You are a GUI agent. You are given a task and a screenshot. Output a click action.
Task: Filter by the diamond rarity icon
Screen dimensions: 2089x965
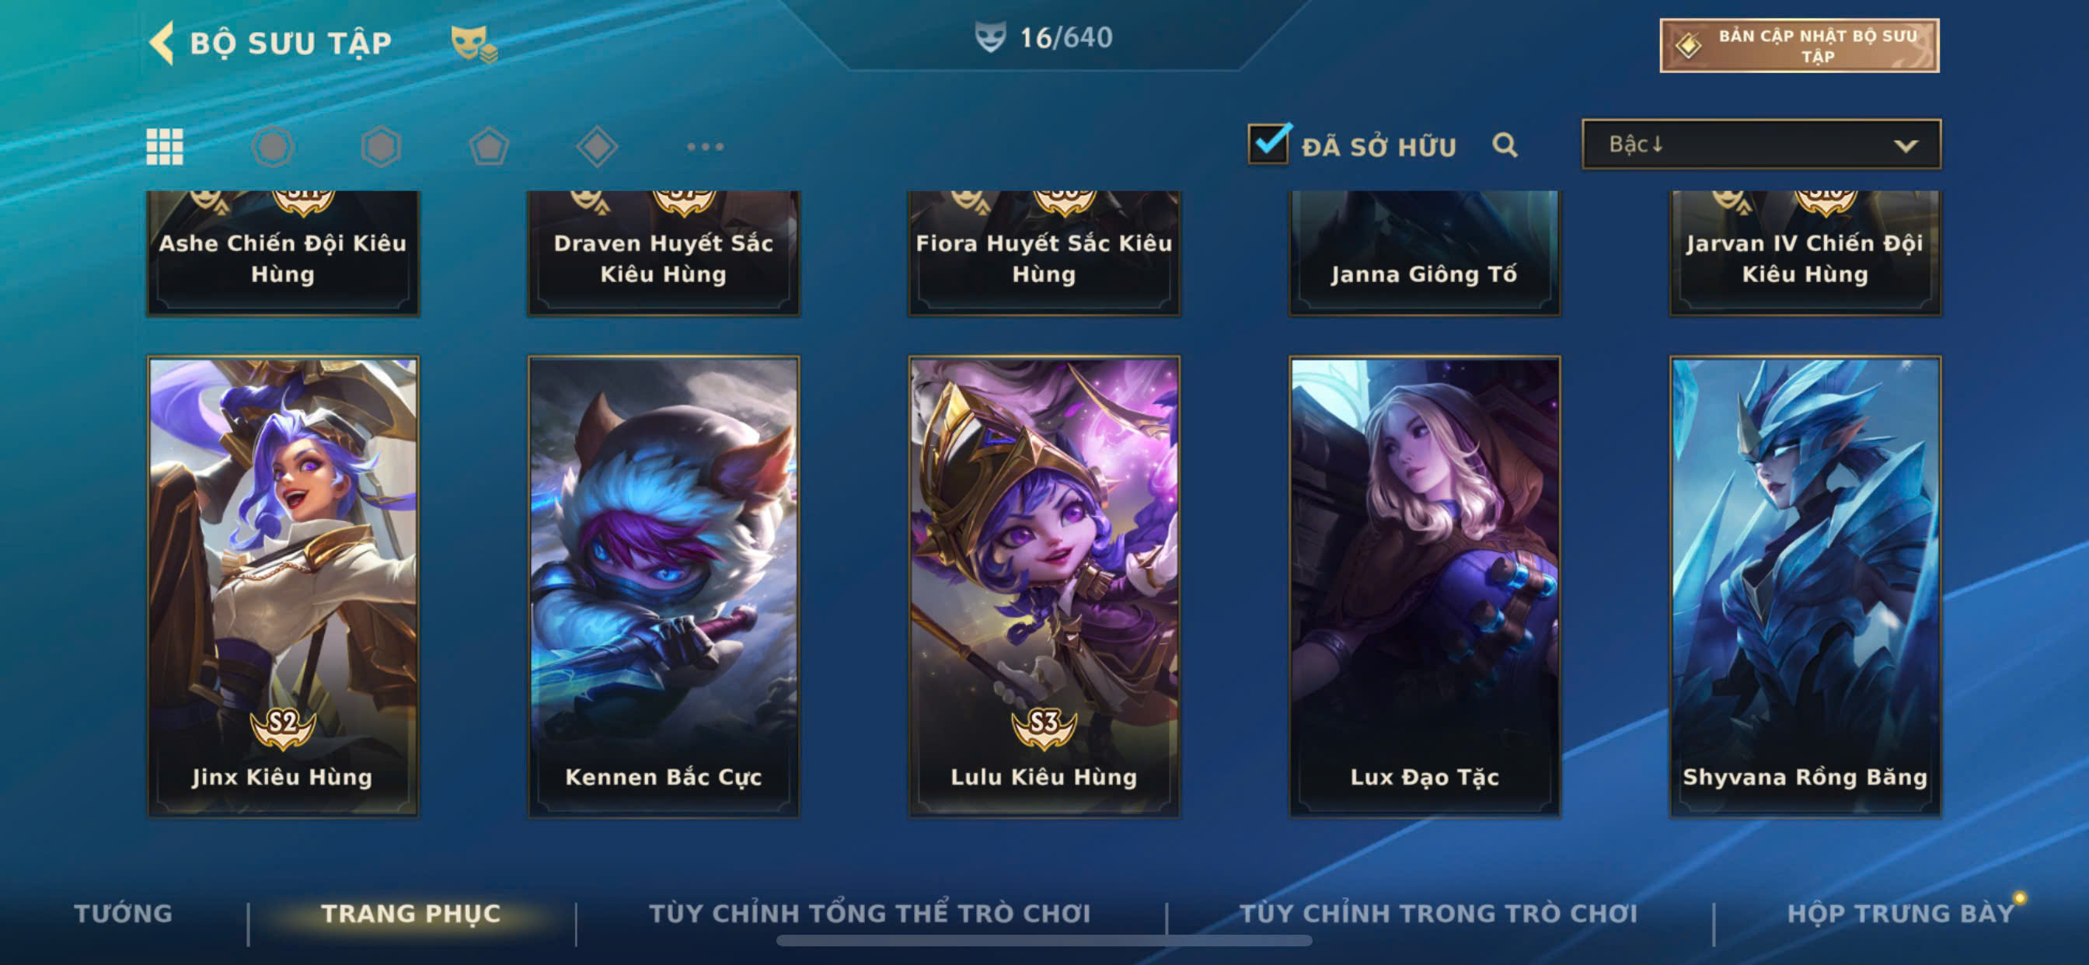click(597, 147)
